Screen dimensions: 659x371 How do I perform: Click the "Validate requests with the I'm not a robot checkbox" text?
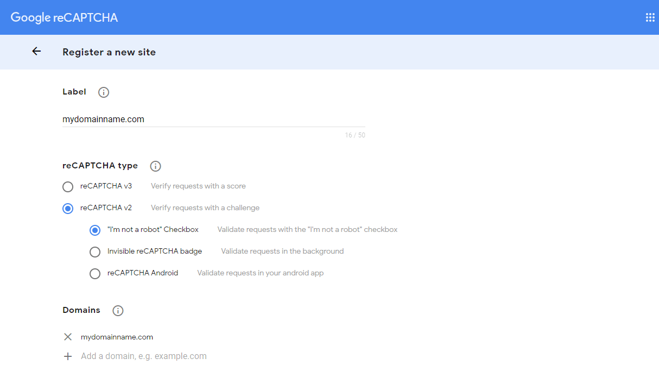pos(307,229)
